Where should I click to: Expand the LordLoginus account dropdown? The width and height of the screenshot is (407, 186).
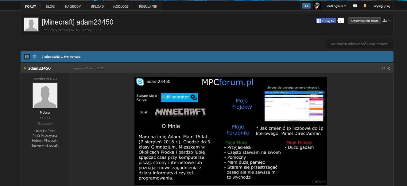point(336,6)
